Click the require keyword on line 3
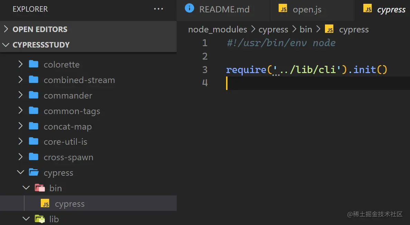This screenshot has height=225, width=410. pyautogui.click(x=246, y=70)
